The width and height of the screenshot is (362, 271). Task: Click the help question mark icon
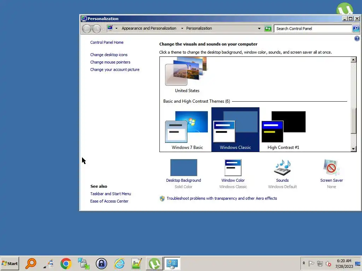[x=357, y=38]
